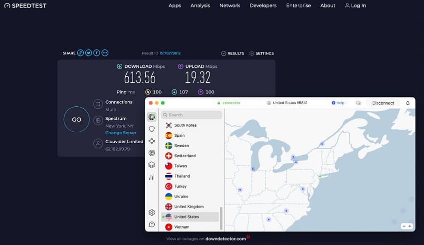
Task: Open the About menu
Action: (328, 5)
